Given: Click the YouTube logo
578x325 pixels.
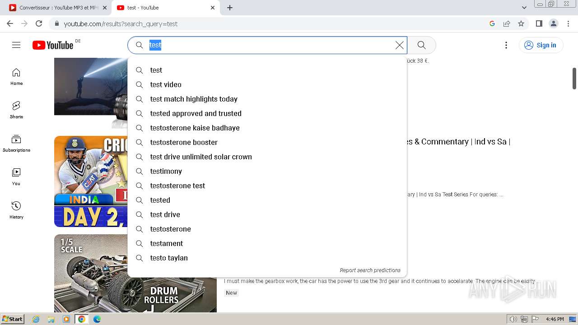Looking at the screenshot, I should [53, 45].
